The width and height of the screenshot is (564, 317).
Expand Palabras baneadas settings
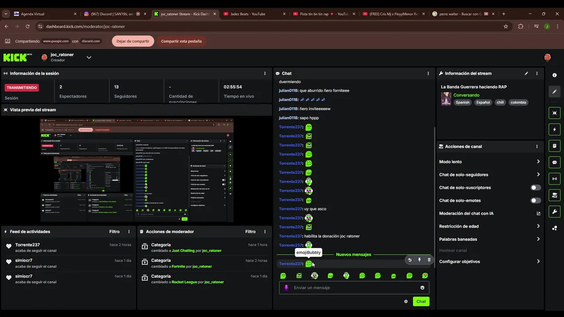tap(538, 239)
